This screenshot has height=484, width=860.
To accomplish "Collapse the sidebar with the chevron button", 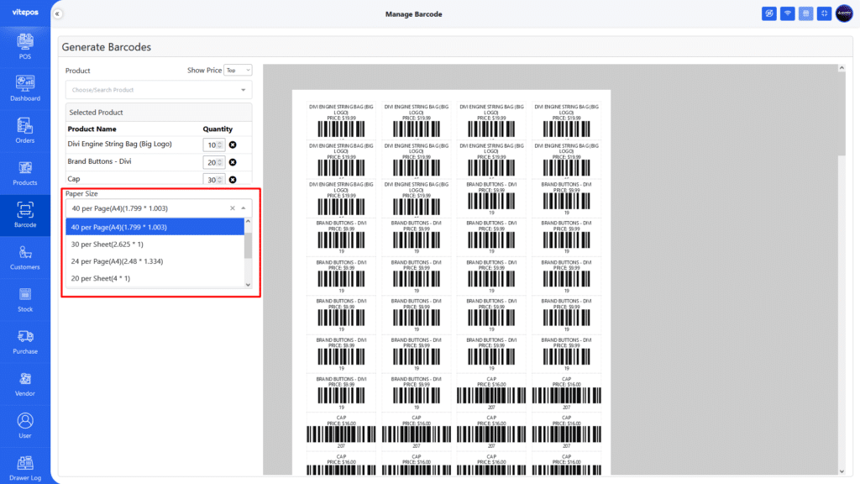I will 58,13.
